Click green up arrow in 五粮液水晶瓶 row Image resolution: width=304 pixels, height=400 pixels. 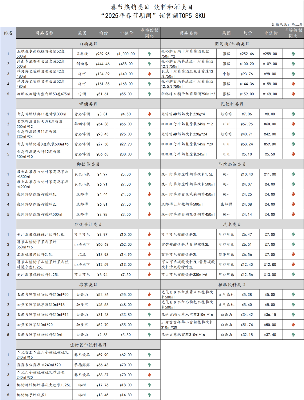(x=149, y=54)
